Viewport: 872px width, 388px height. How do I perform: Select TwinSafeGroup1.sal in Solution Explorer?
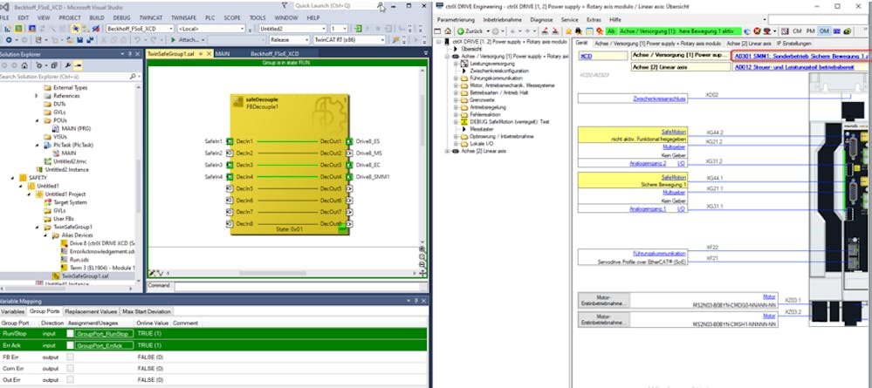[x=85, y=276]
